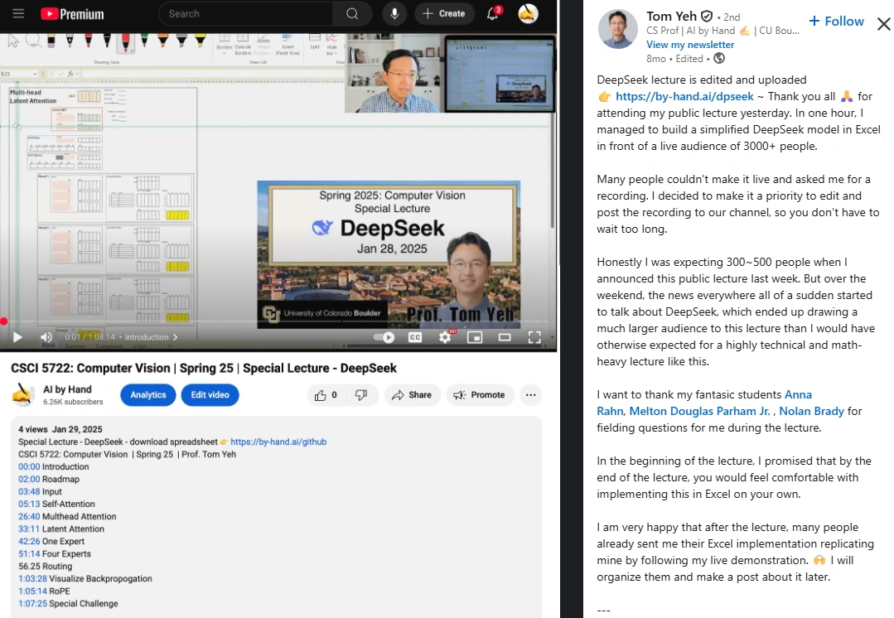Select the arrow cursor drawing tool

point(13,41)
